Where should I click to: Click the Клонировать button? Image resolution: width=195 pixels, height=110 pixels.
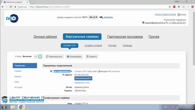tap(74, 57)
